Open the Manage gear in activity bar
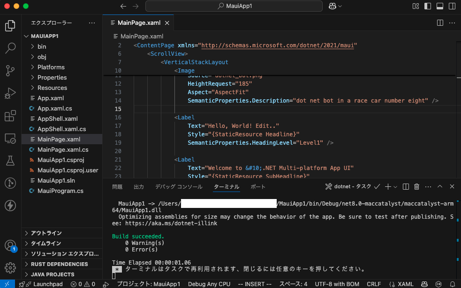461x288 pixels. click(x=10, y=268)
